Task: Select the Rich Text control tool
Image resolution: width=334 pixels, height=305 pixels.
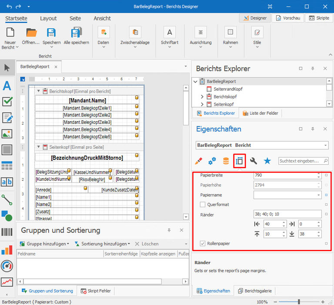Action: pyautogui.click(x=7, y=118)
